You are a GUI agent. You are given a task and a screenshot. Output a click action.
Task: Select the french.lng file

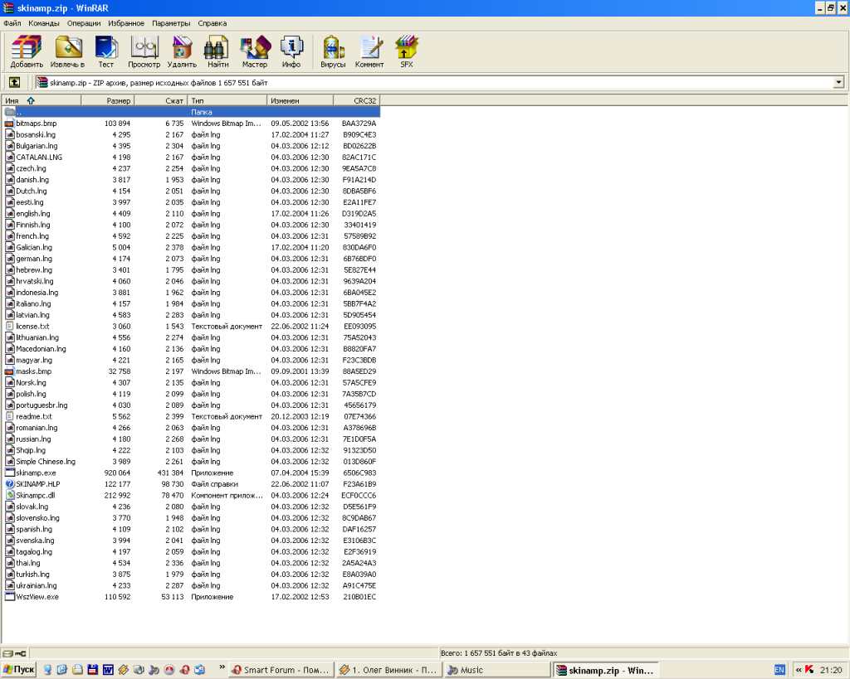191,236
